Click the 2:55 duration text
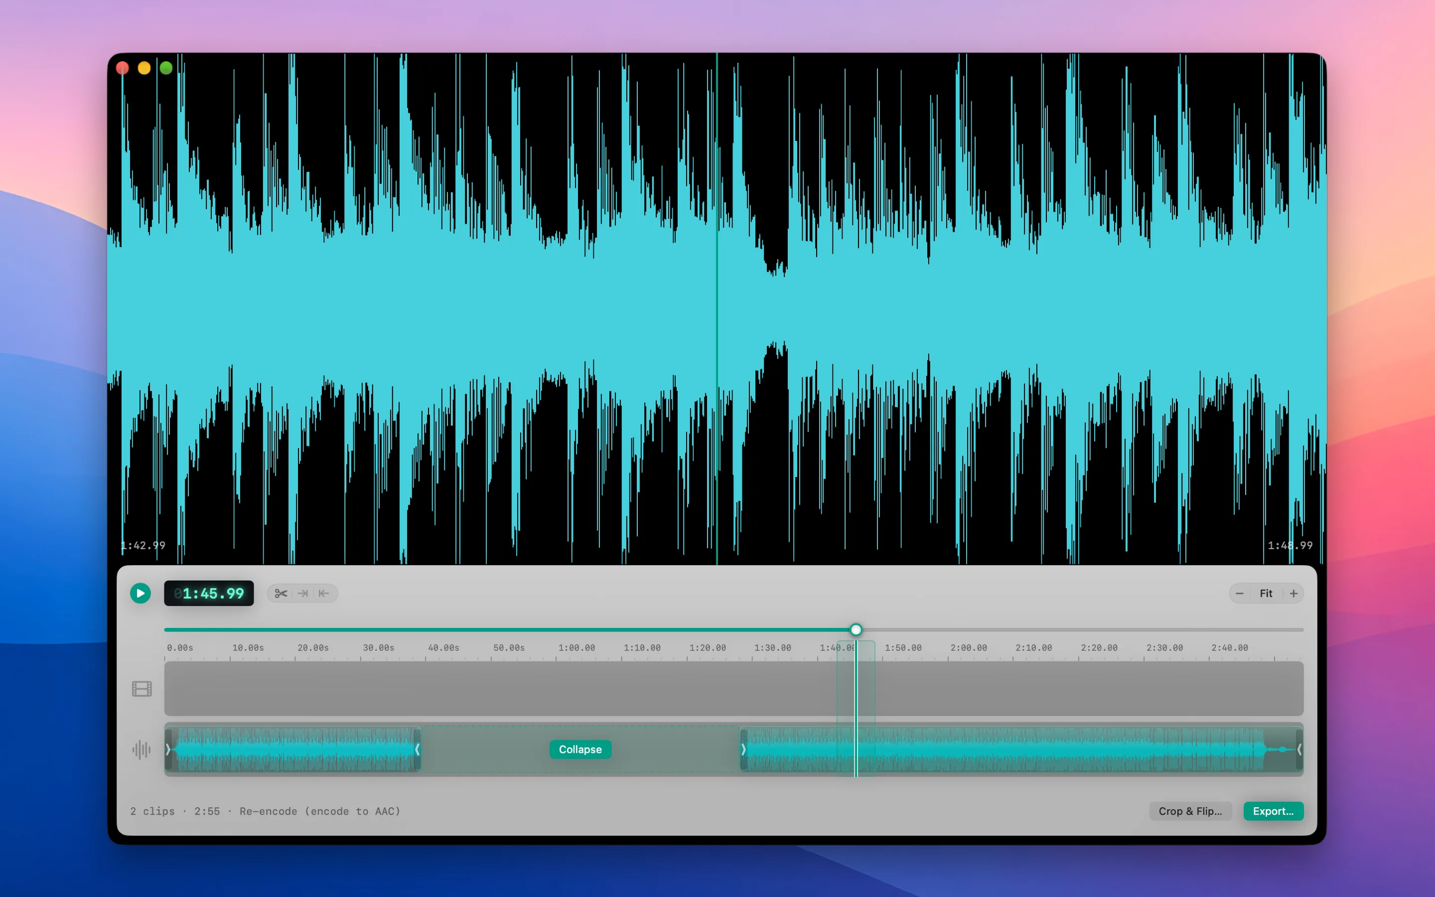 pos(207,811)
